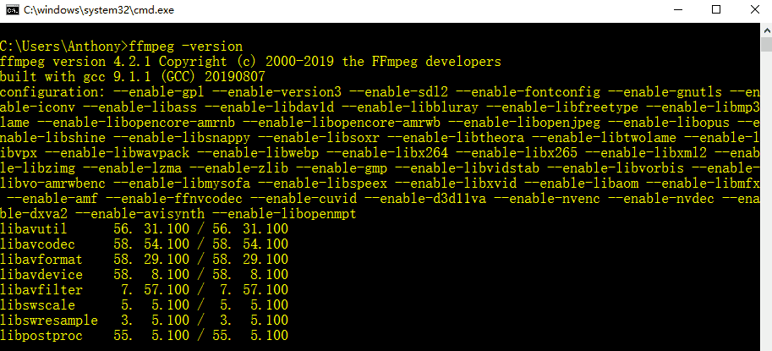This screenshot has height=351, width=772.
Task: Click the --enable-libspeex flag
Action: [x=322, y=184]
